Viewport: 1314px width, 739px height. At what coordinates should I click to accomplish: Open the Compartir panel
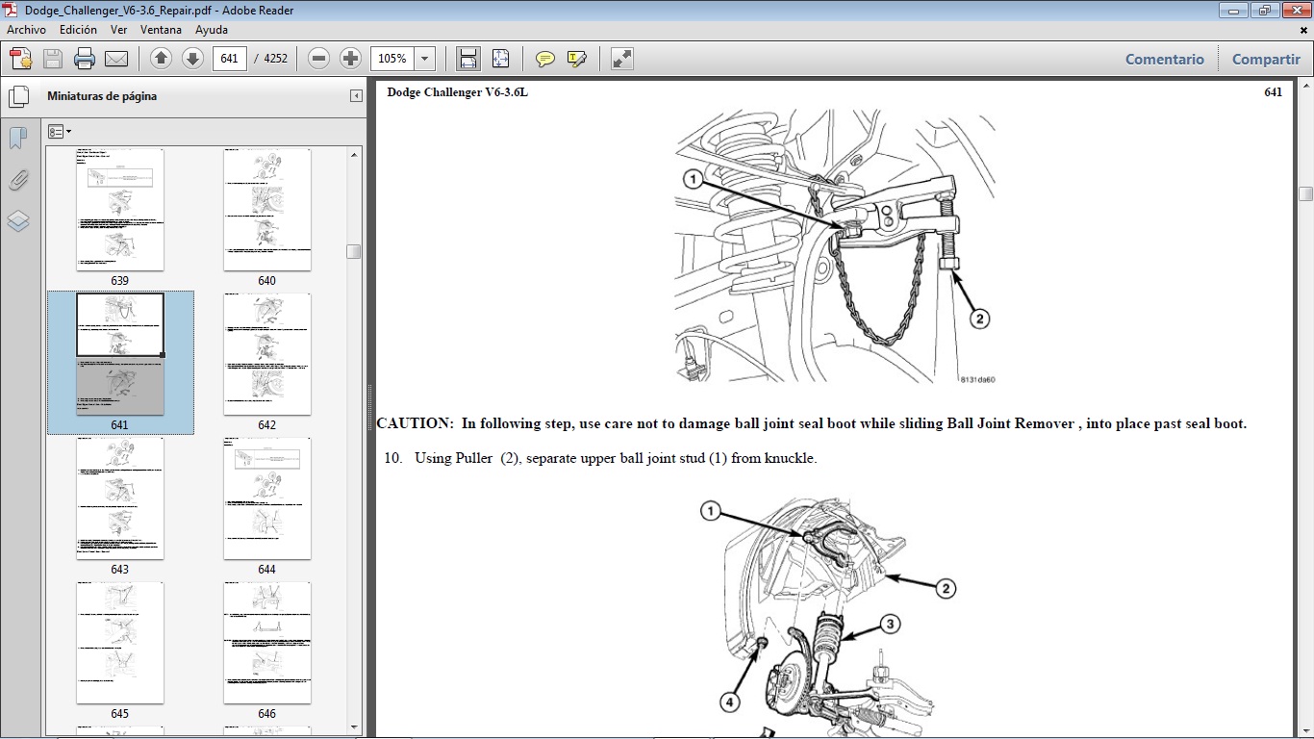coord(1265,59)
